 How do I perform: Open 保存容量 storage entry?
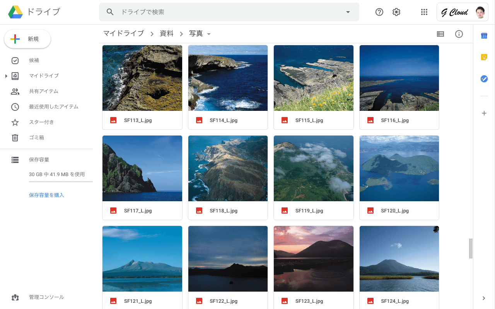39,160
